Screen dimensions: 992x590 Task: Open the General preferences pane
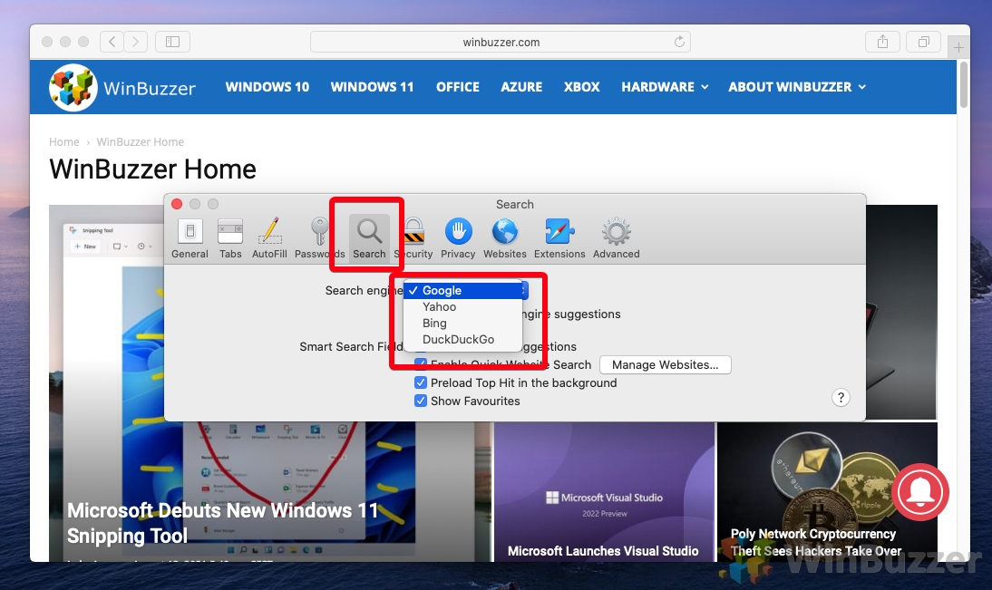[190, 238]
